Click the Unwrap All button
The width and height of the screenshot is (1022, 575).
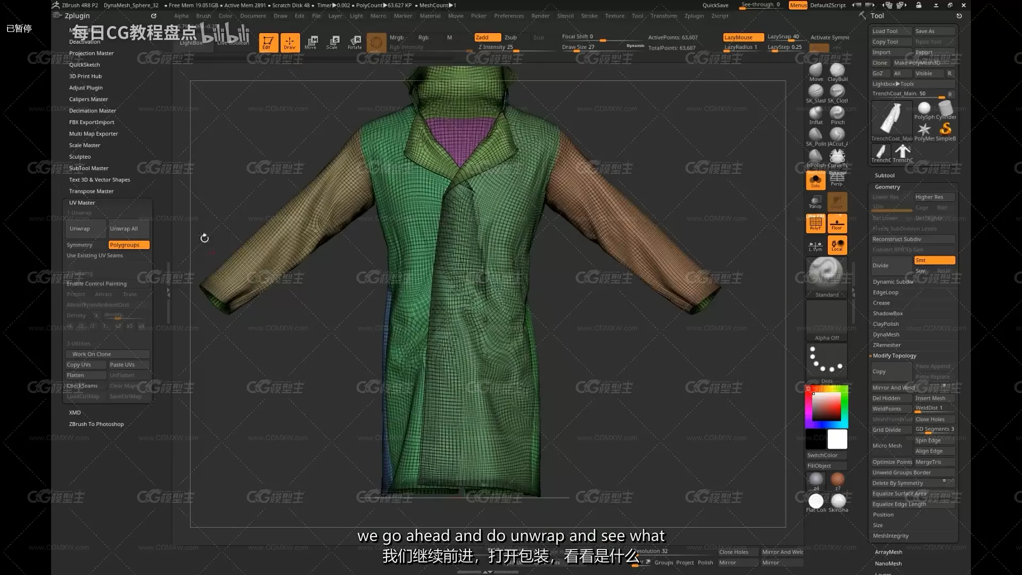click(x=124, y=228)
